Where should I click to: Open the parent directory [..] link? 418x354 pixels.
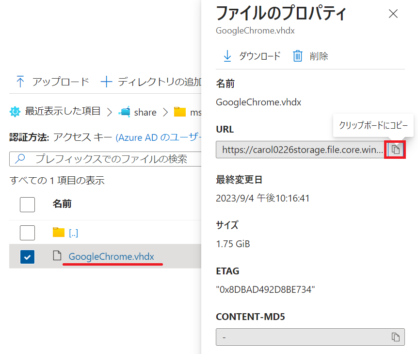click(73, 233)
